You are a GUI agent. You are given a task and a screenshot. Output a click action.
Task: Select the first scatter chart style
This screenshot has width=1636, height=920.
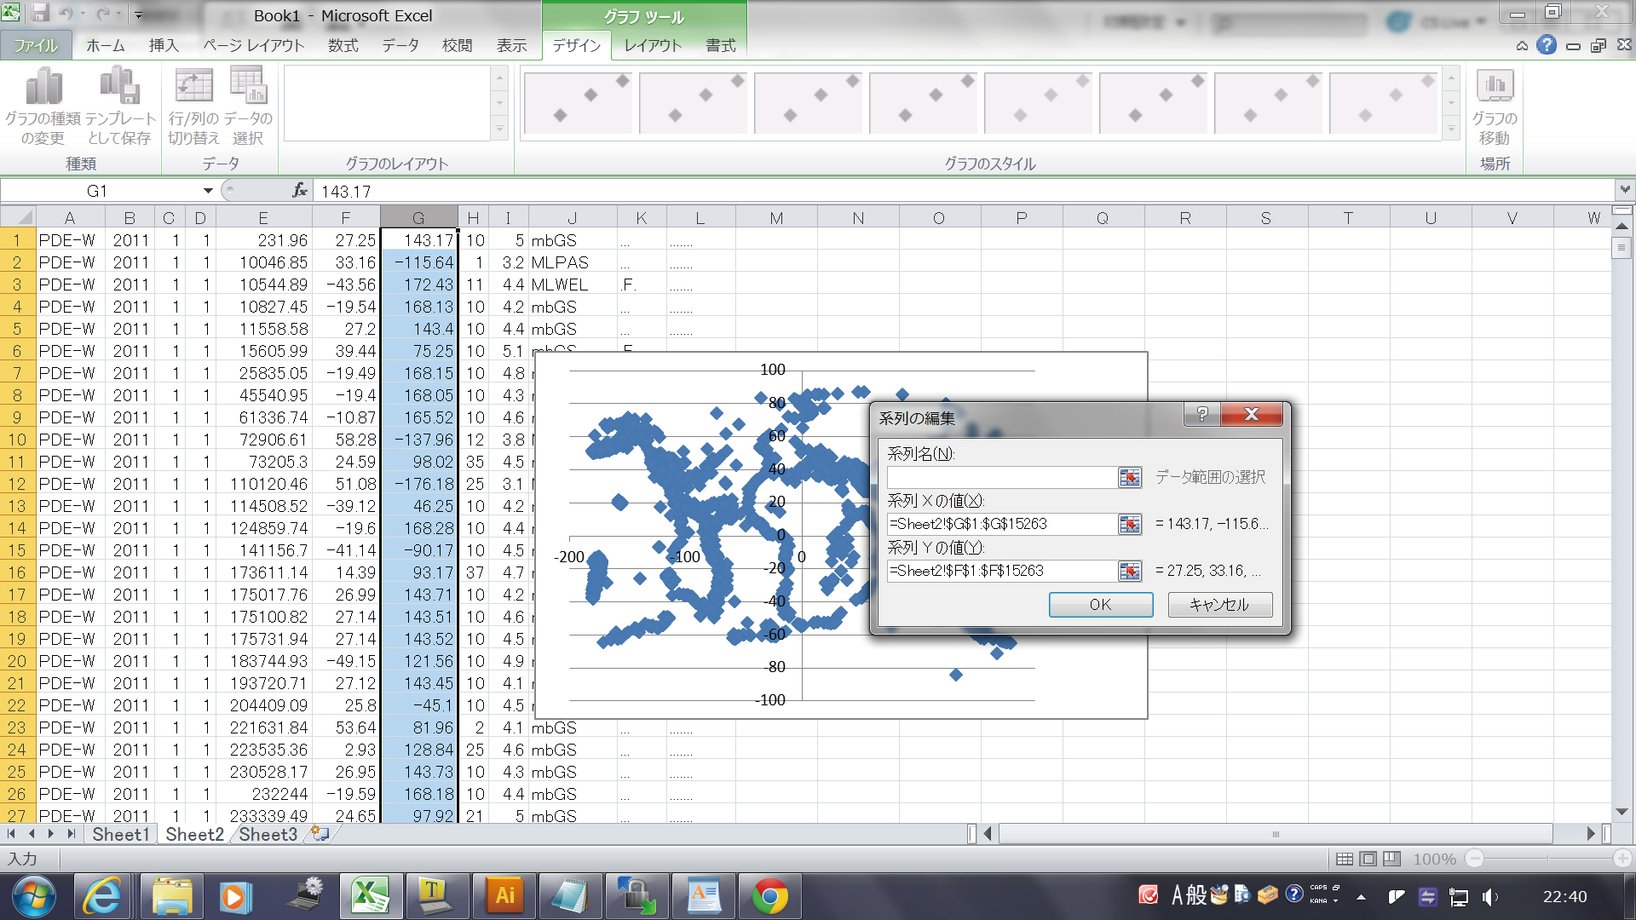coord(577,102)
